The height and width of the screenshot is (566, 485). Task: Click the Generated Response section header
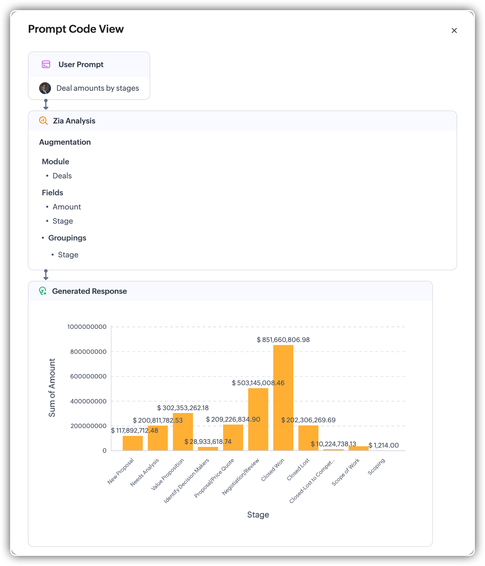[89, 291]
